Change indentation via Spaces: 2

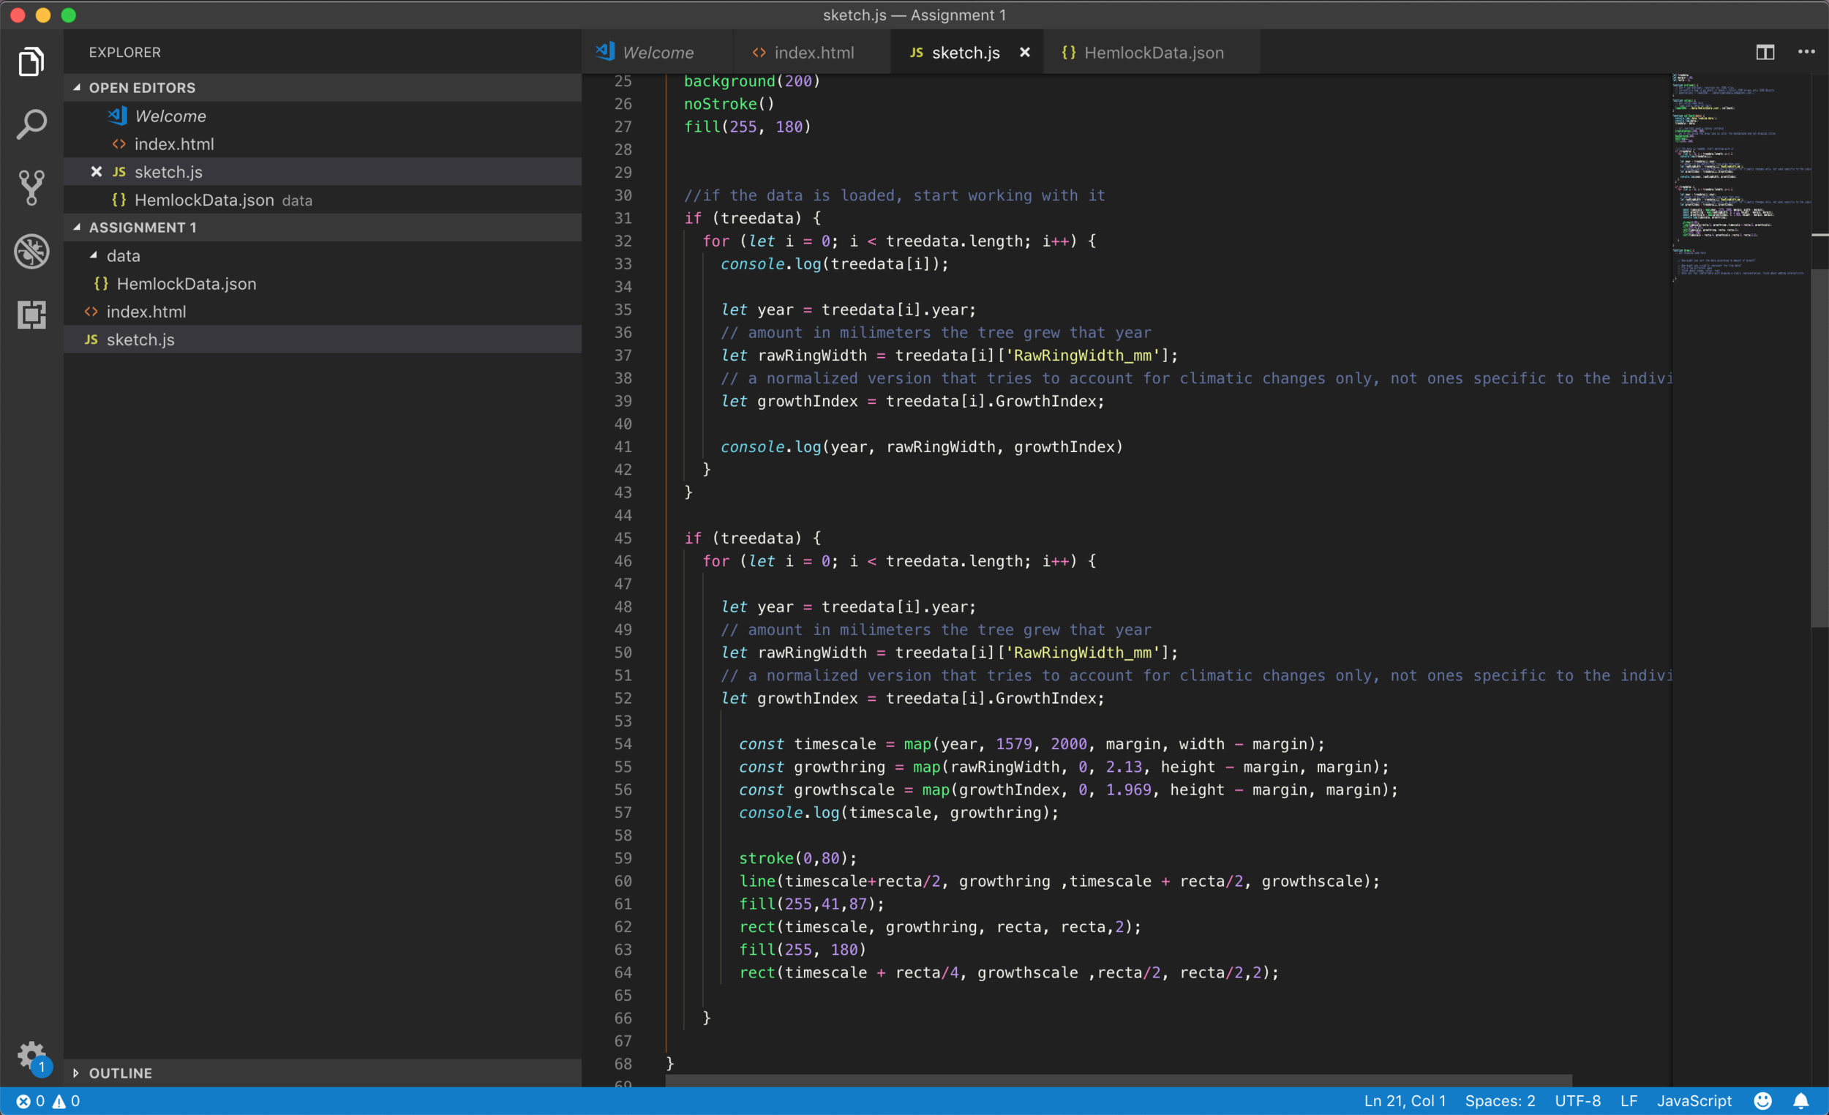[1500, 1101]
